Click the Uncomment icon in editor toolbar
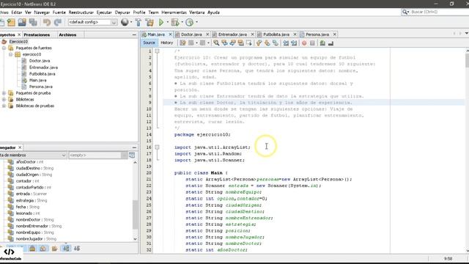 330,43
